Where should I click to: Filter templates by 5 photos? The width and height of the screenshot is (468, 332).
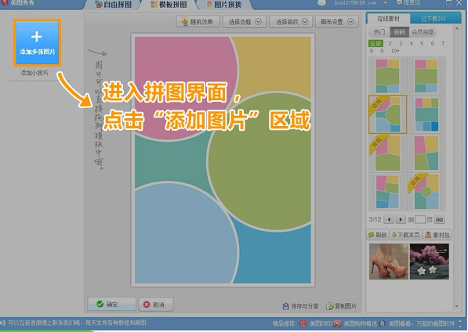pyautogui.click(x=422, y=43)
